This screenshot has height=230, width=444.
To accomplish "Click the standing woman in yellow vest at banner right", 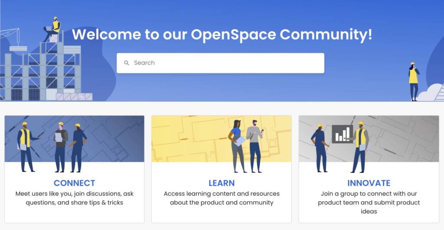I will click(413, 81).
